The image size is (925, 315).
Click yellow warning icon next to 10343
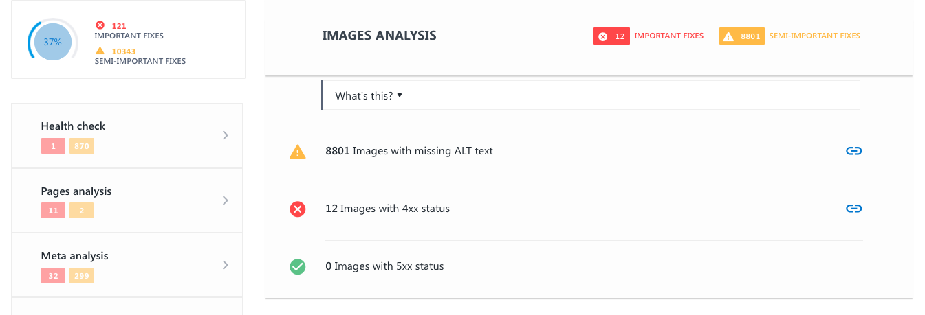(x=100, y=51)
